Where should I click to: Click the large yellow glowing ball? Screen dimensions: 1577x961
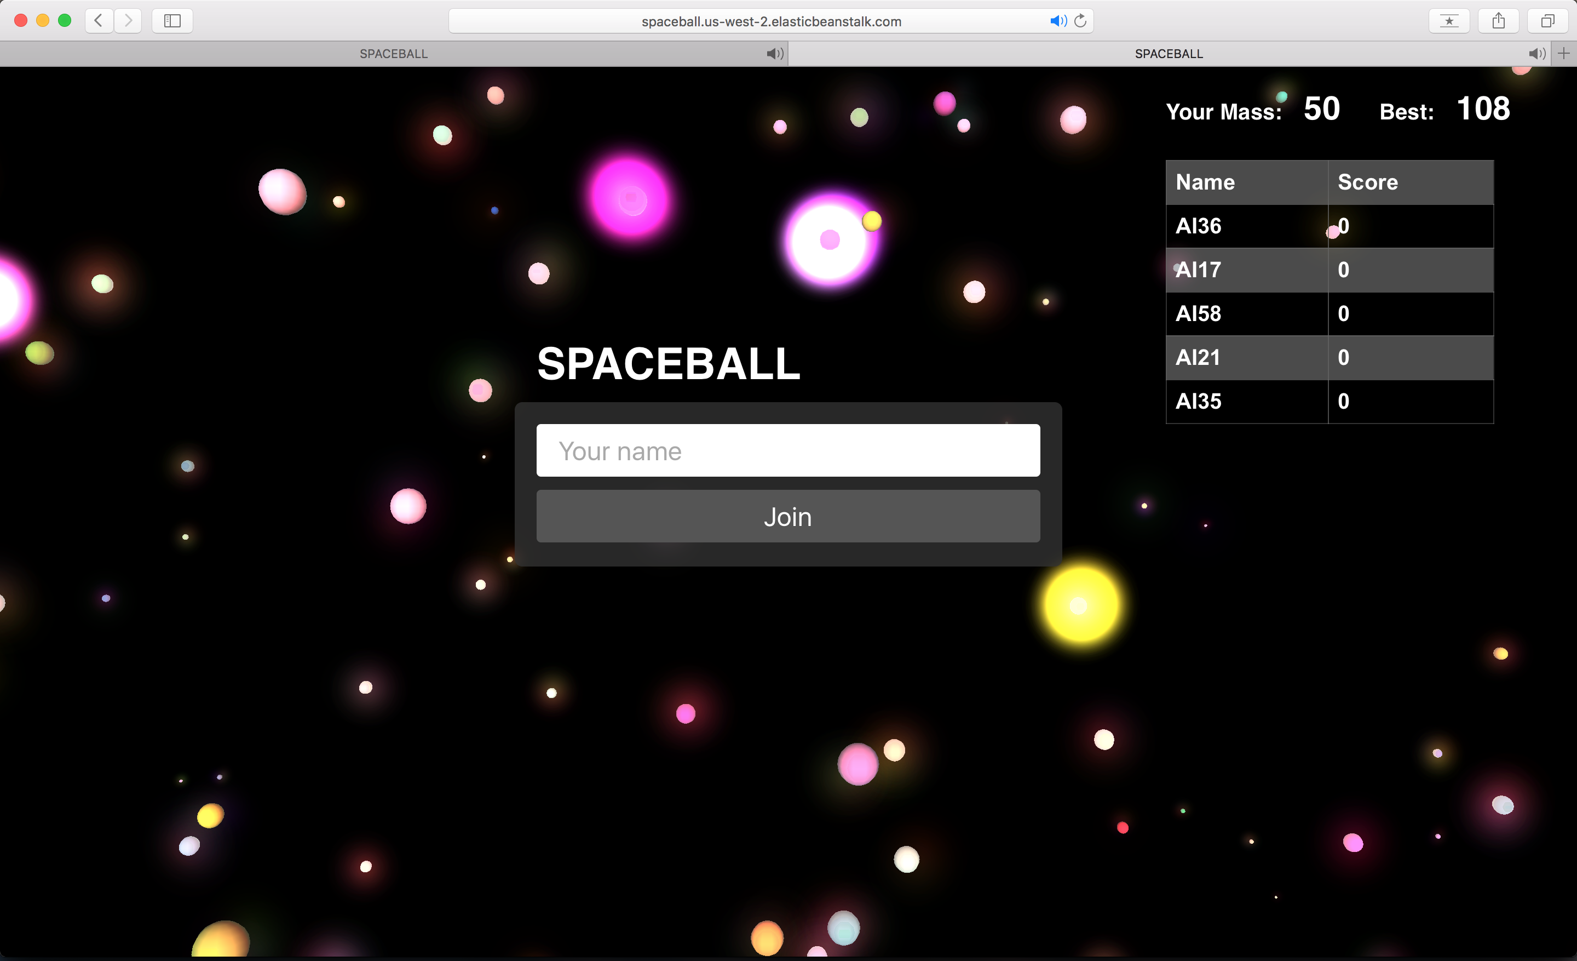[x=1081, y=604]
